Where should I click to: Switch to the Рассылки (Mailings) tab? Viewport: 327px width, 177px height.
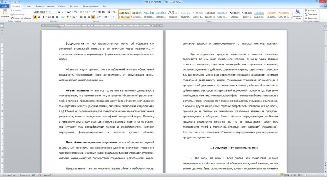[x=74, y=6]
